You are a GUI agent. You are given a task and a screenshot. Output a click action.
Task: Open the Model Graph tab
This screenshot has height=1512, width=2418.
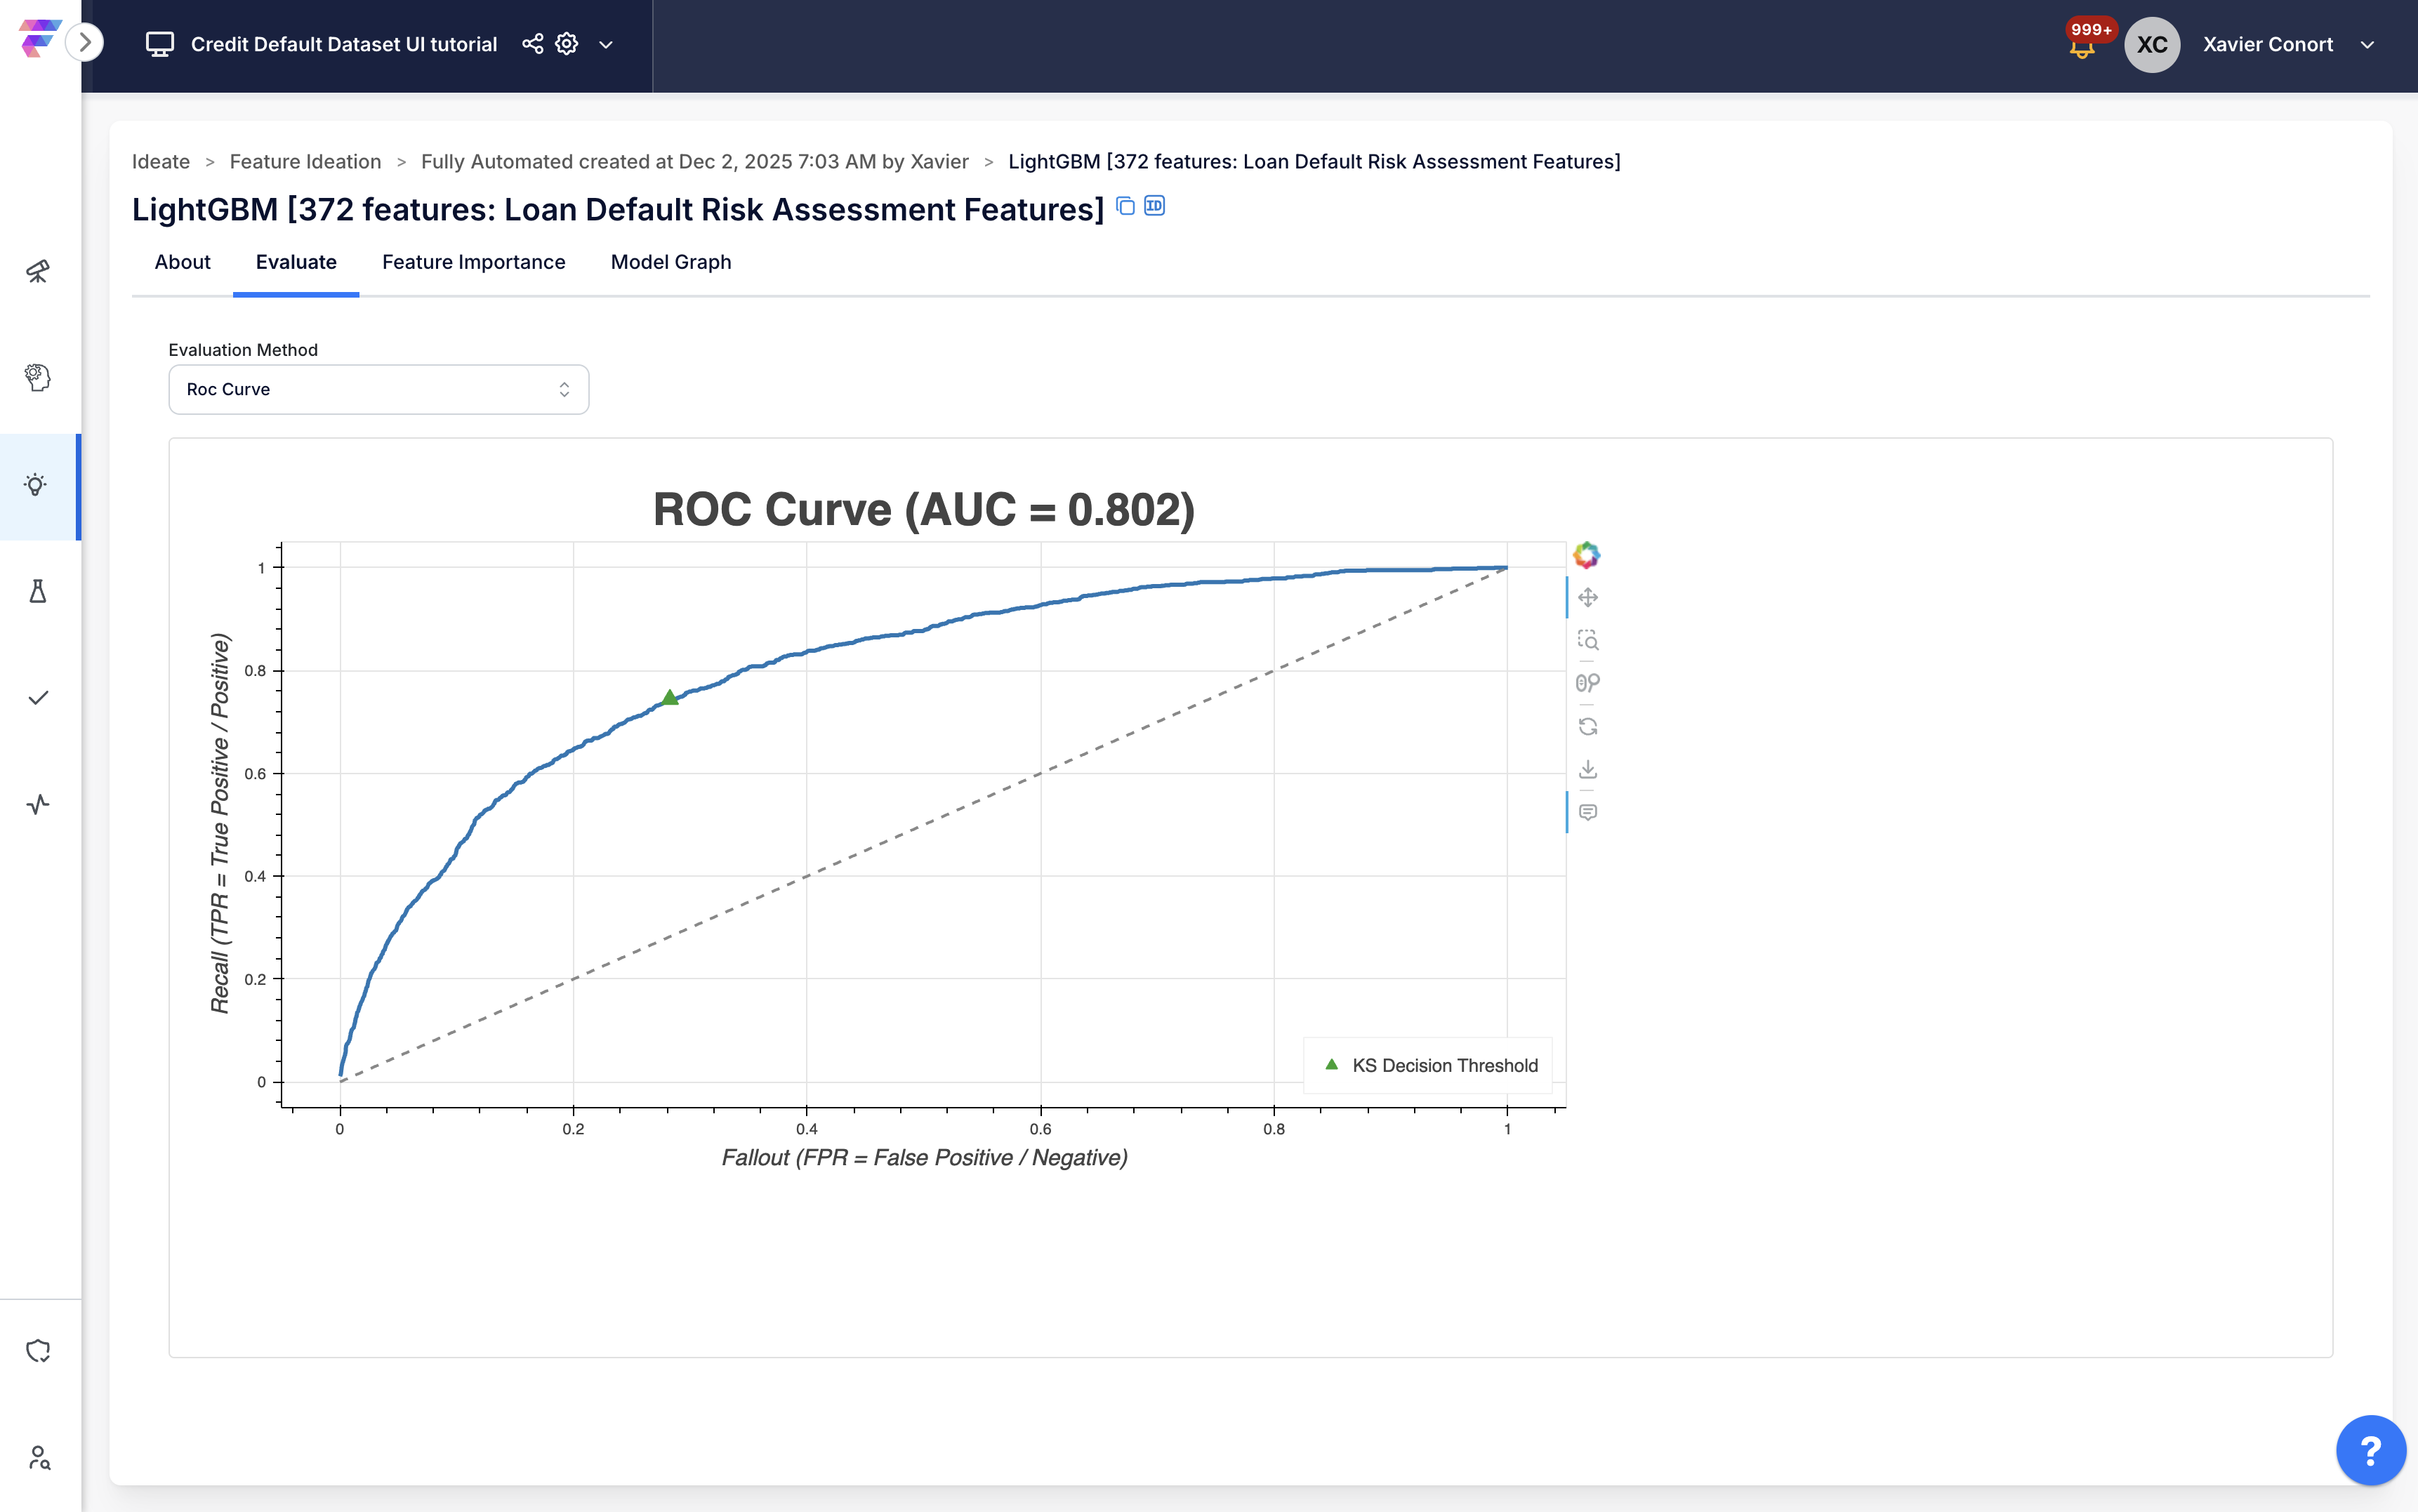point(670,262)
